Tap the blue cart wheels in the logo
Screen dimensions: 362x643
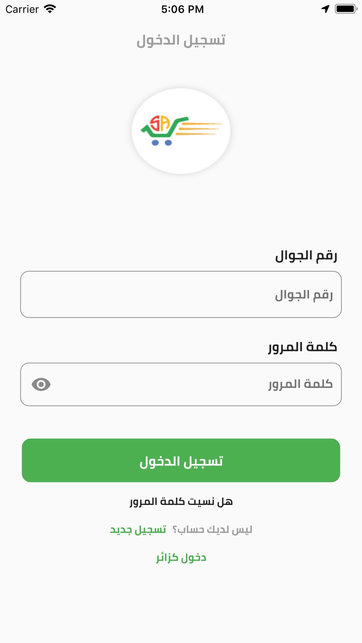162,143
